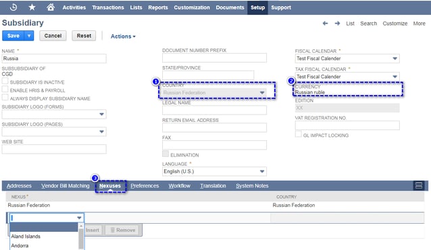Go to previous record with left arrow

325,24
